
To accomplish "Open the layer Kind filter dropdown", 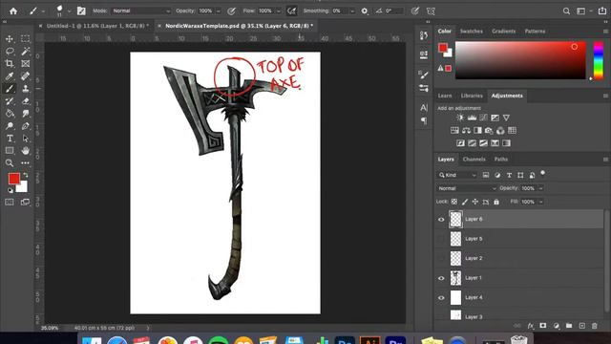I will pyautogui.click(x=457, y=175).
